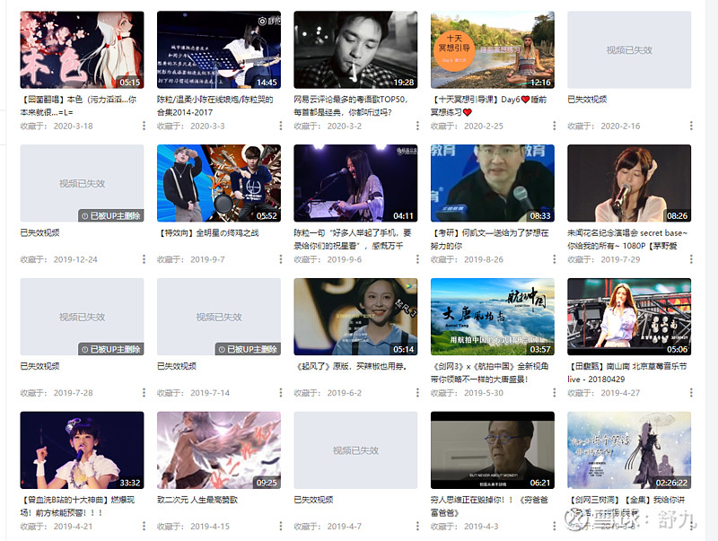The height and width of the screenshot is (541, 718).
Task: Click the folder icon beneath the 田馥甄 concert video
Action: click(x=574, y=390)
